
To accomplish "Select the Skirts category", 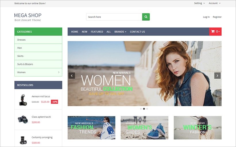I will (38, 56).
